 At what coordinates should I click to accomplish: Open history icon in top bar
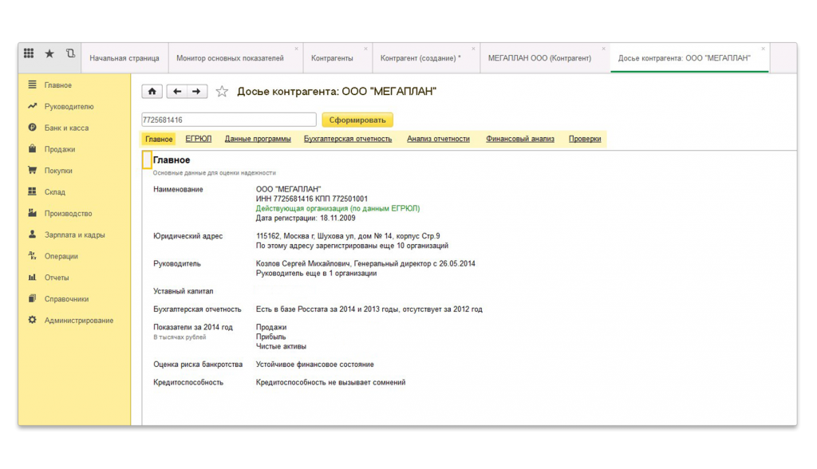click(x=70, y=53)
